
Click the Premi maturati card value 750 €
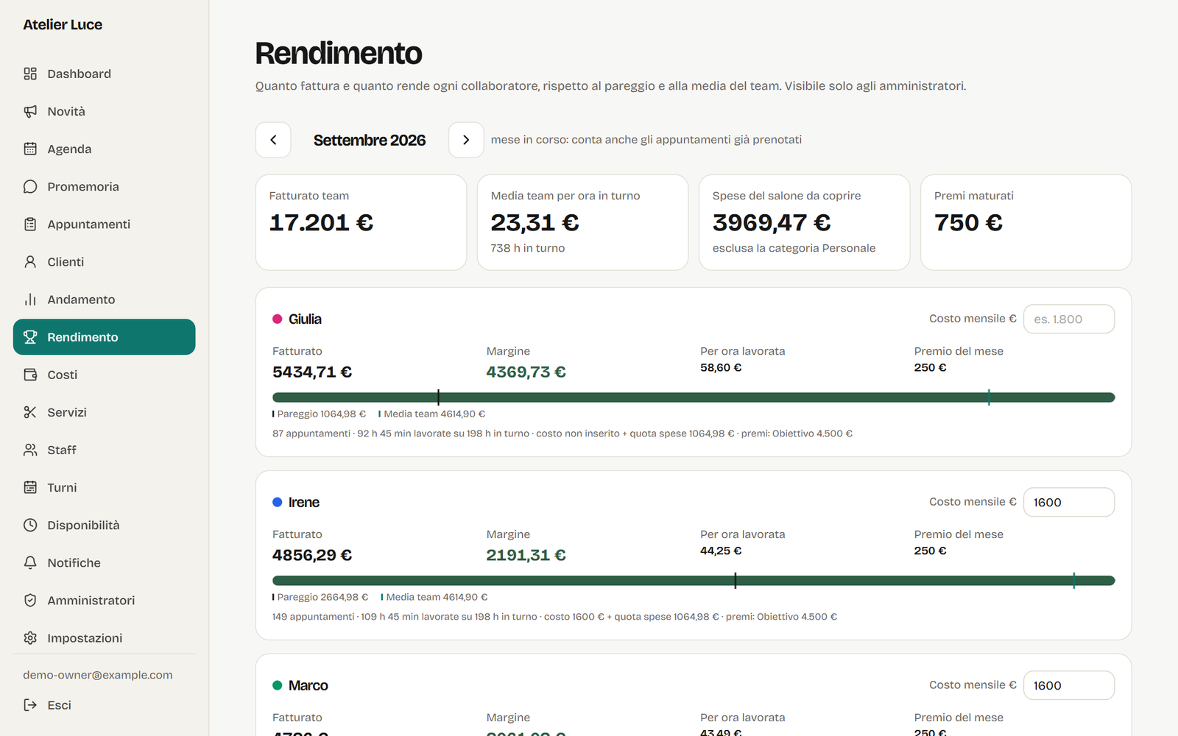click(968, 222)
